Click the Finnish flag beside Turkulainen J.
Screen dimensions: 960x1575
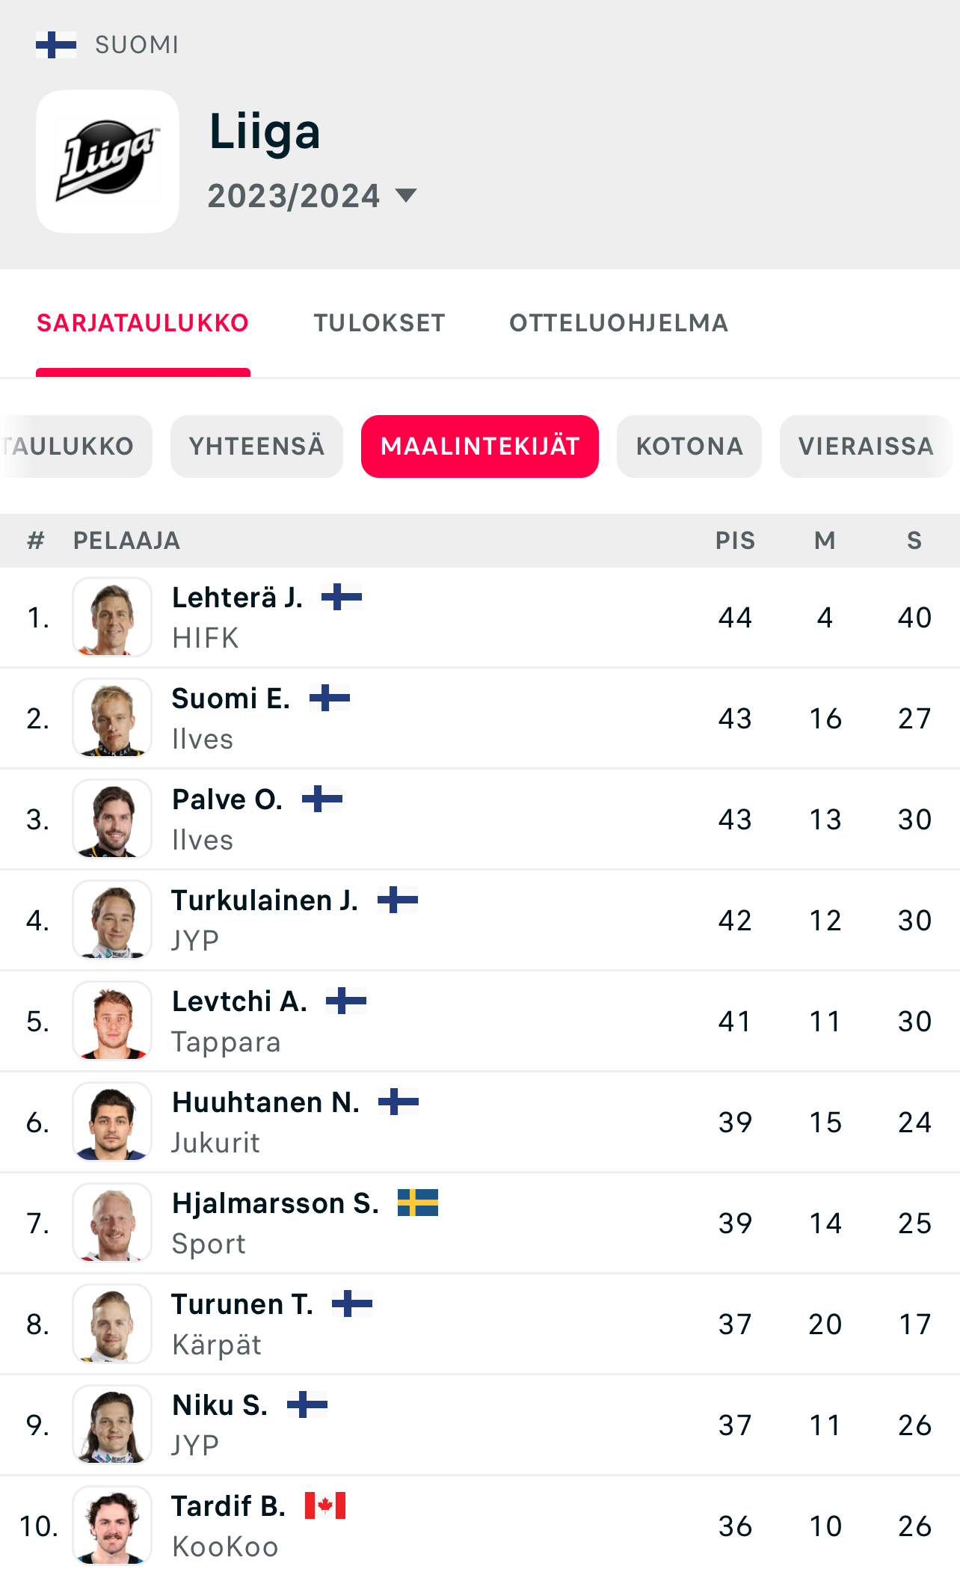point(398,900)
